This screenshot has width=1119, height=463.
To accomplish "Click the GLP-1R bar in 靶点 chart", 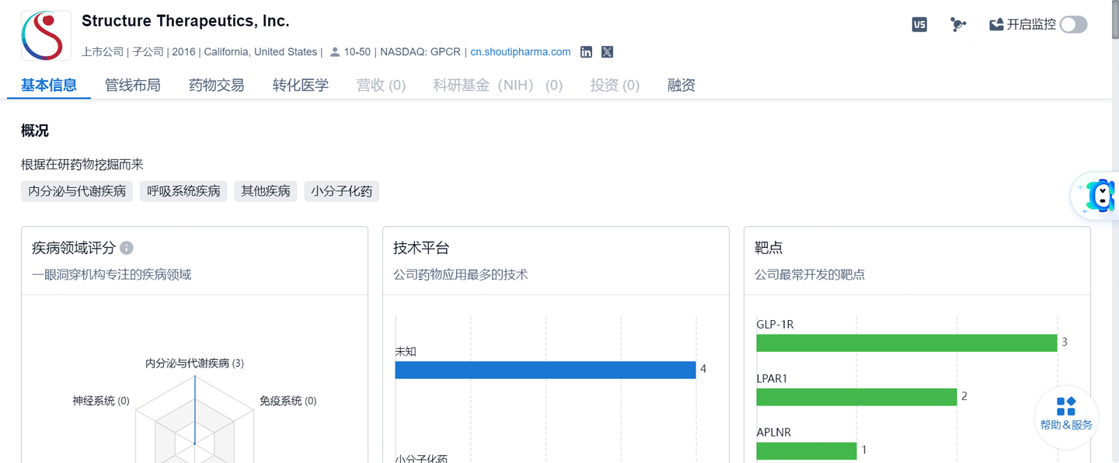I will coord(905,342).
